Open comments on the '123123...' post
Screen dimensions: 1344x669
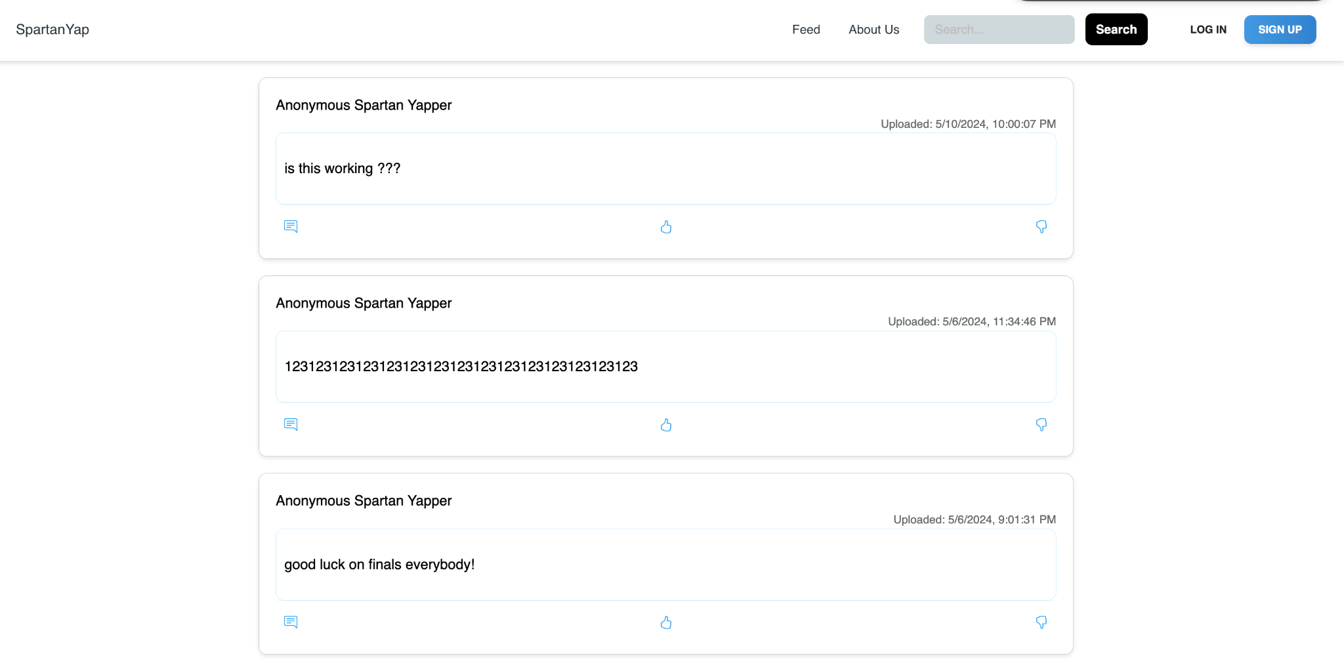[291, 424]
